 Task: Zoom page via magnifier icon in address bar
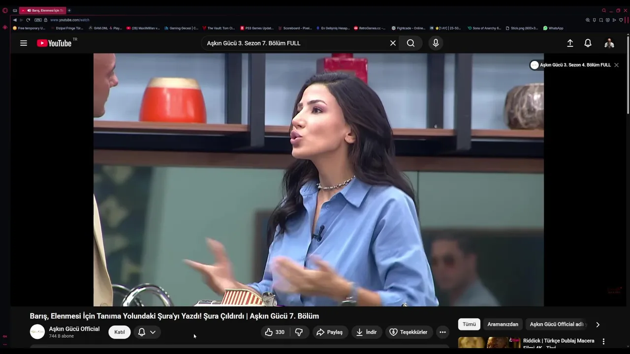click(588, 20)
